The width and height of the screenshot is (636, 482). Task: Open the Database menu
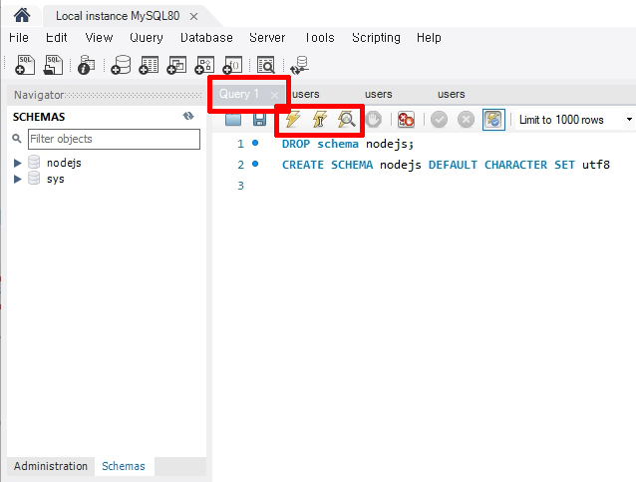pos(206,37)
